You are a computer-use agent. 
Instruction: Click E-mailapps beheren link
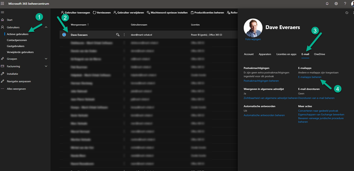pos(310,77)
